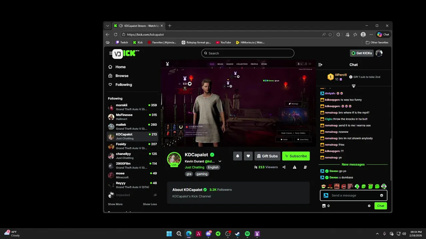Subscribe to KDCapalot
Screen dimensions: 426x239
[296, 156]
